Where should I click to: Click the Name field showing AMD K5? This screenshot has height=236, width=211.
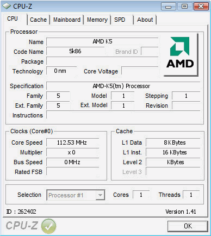click(x=102, y=42)
